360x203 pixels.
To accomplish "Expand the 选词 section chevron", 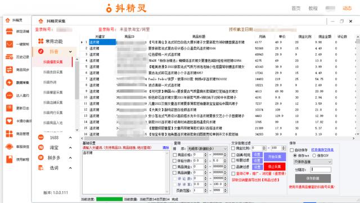I will click(70, 168).
